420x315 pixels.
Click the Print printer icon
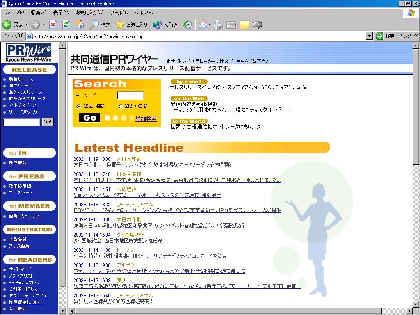pos(218,25)
